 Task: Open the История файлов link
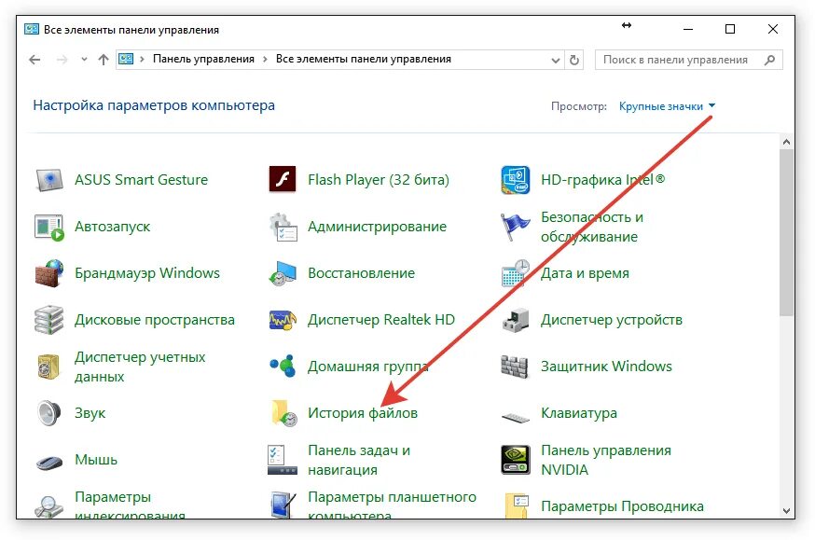click(363, 413)
